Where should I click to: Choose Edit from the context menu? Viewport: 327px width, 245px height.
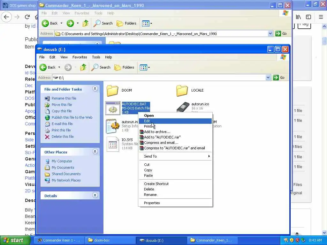pos(175,121)
